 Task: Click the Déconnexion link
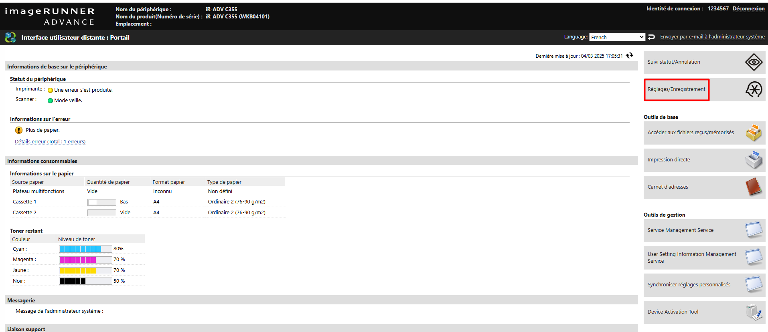pyautogui.click(x=748, y=9)
